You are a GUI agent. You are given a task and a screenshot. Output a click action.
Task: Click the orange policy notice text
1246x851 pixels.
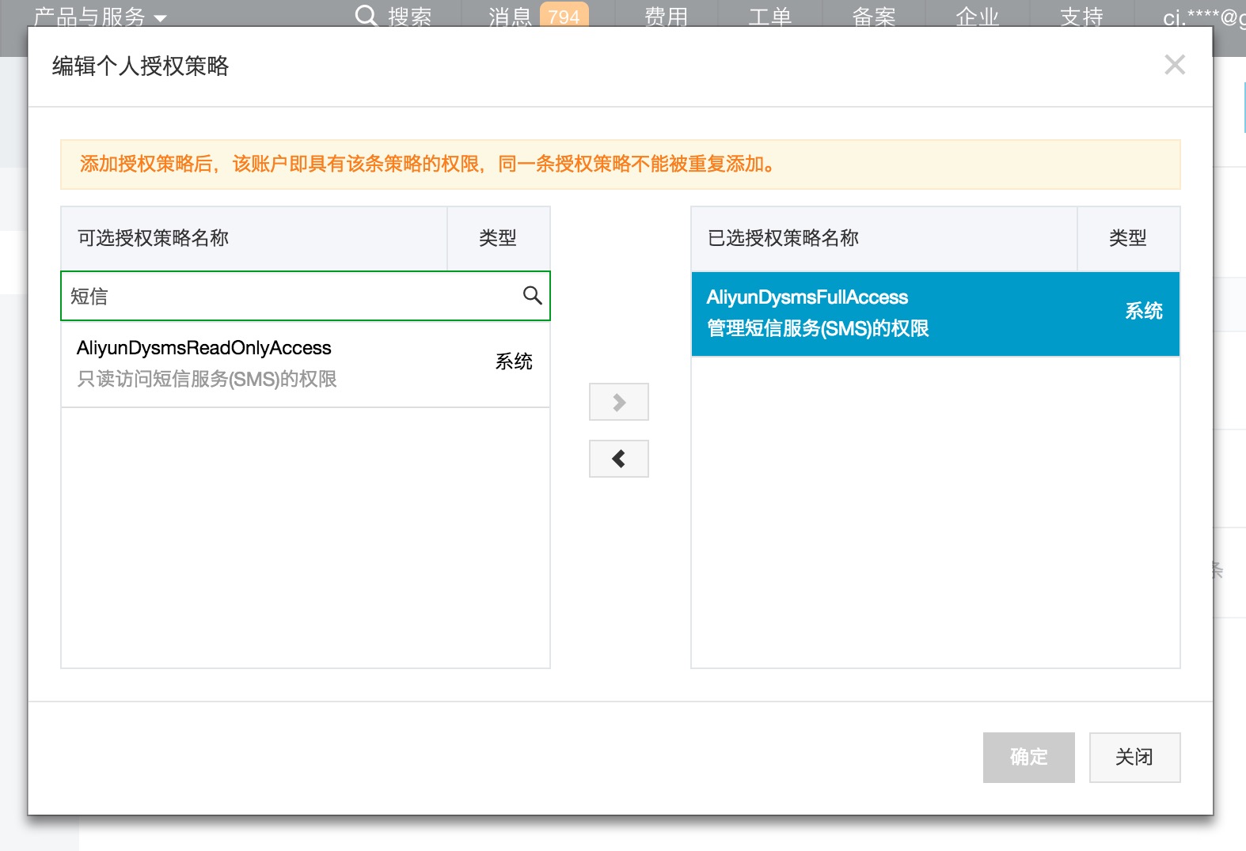(x=427, y=165)
